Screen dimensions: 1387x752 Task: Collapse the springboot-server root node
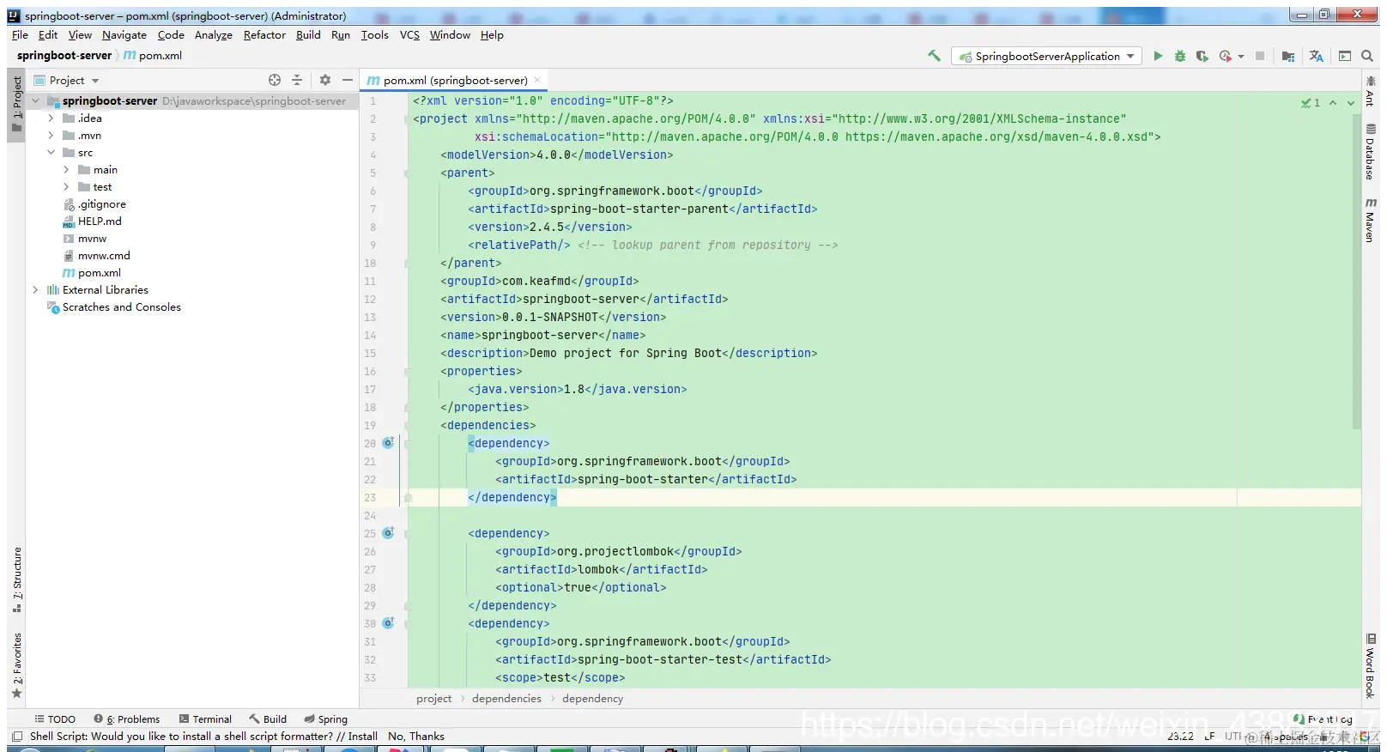[35, 101]
